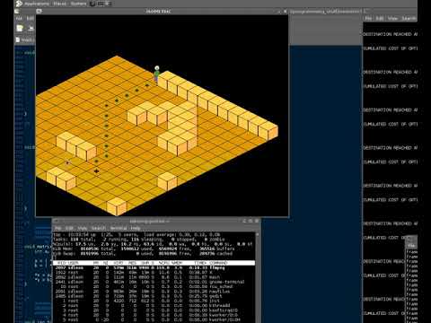Open the File menu in the gedit window
This screenshot has width=431, height=323.
[x=19, y=18]
